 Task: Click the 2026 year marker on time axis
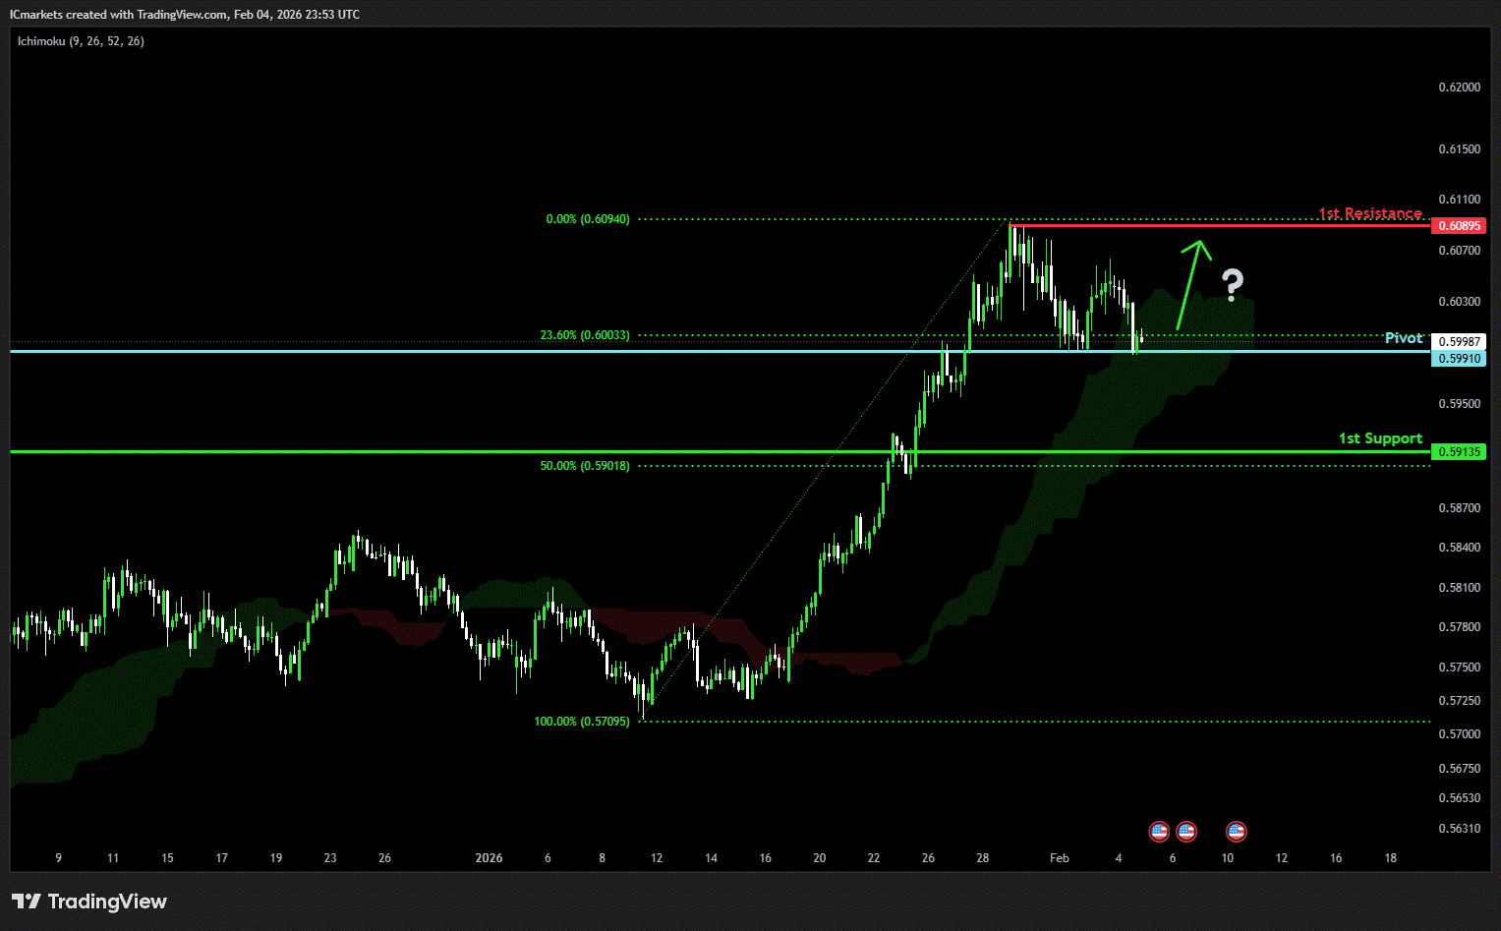[x=489, y=858]
